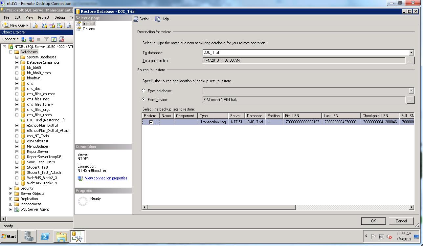Click Connect Object Explorer icon

tap(24, 39)
